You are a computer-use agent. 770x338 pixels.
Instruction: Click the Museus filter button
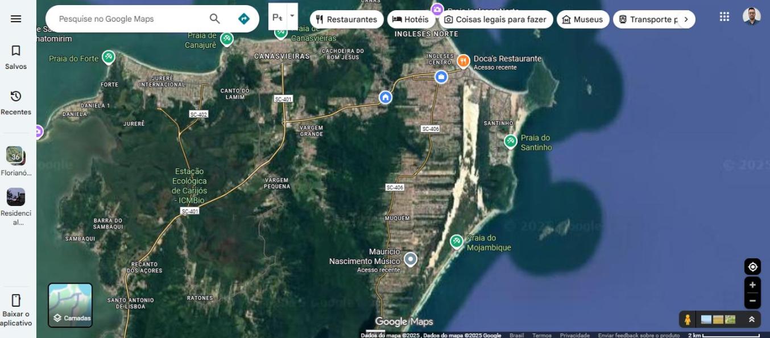[x=582, y=19]
